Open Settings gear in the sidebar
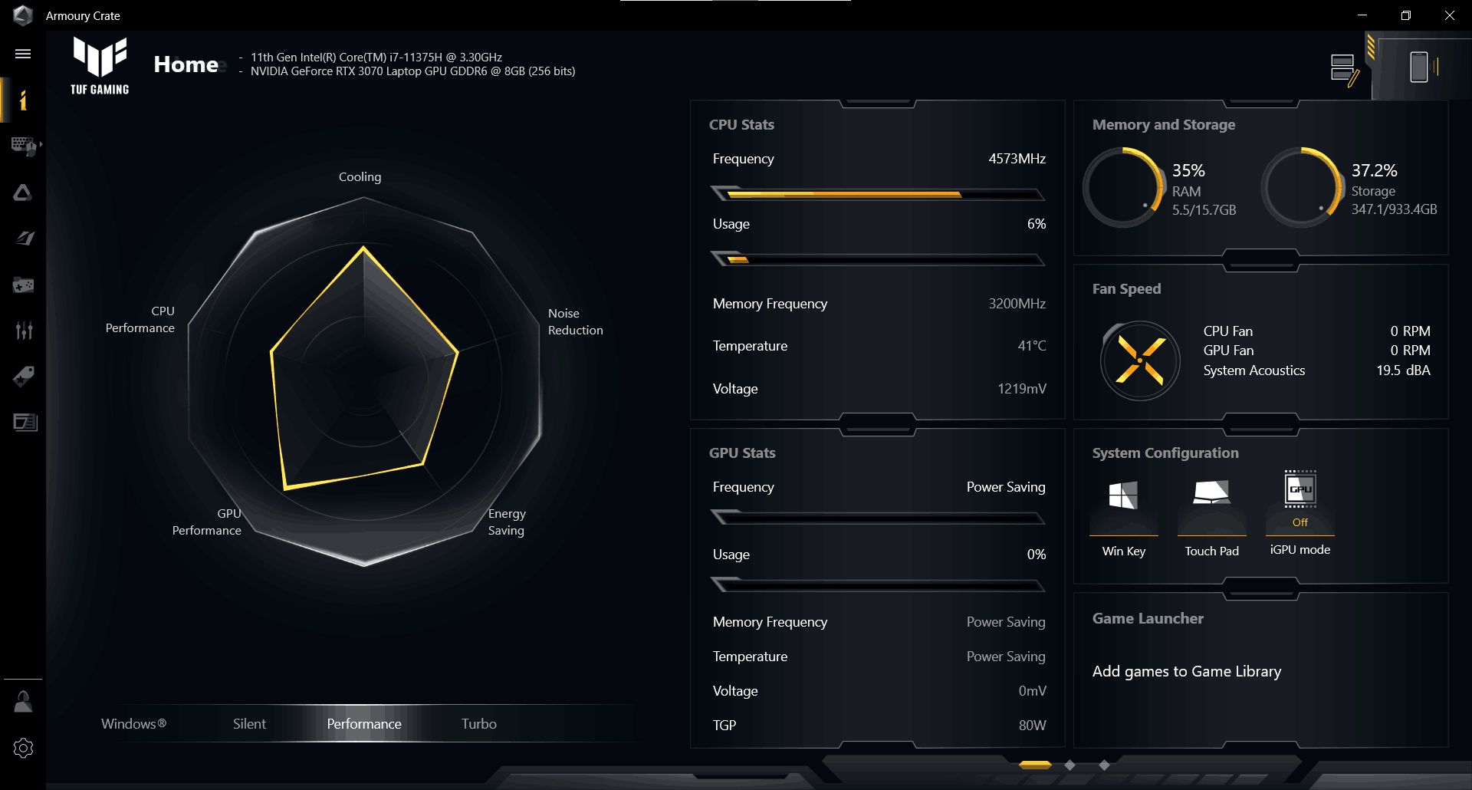Screen dimensions: 1472x790 pos(23,749)
